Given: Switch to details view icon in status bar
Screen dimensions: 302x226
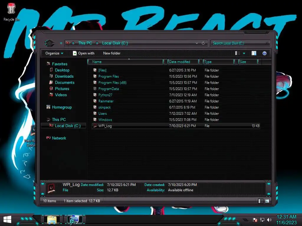Looking at the screenshot, I should (x=260, y=201).
